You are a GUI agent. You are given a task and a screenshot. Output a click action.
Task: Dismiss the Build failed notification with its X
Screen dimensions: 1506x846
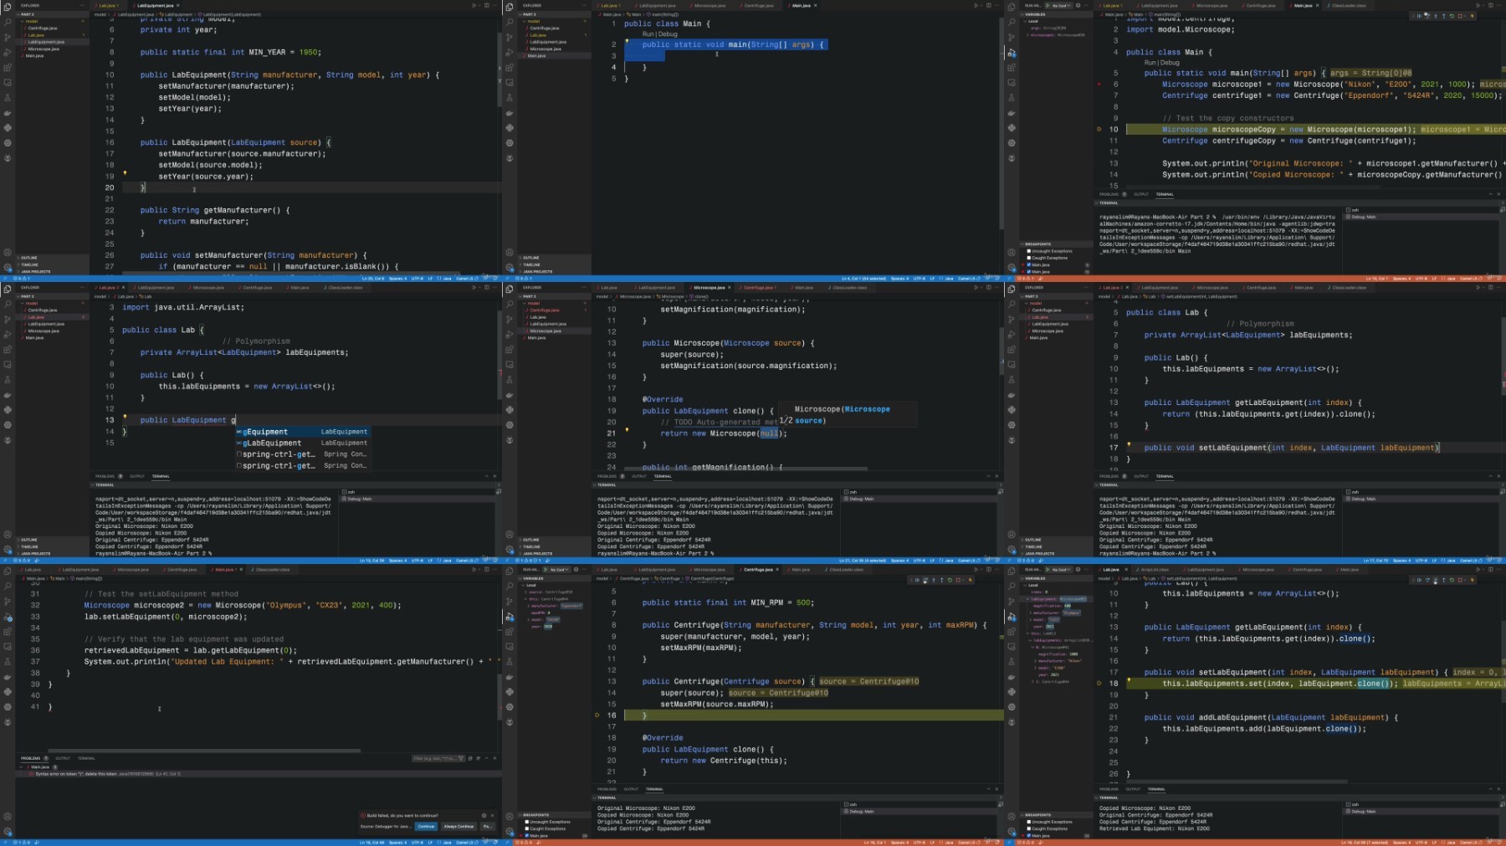(492, 816)
